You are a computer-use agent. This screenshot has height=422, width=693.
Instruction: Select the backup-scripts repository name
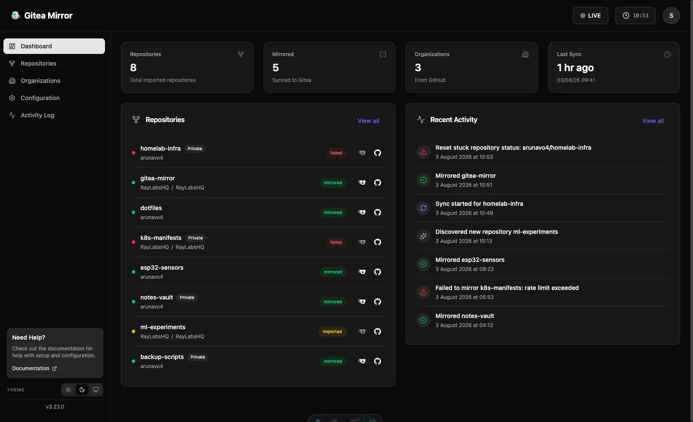point(162,357)
